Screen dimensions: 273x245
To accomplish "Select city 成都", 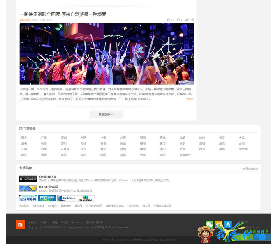I will pos(182,138).
